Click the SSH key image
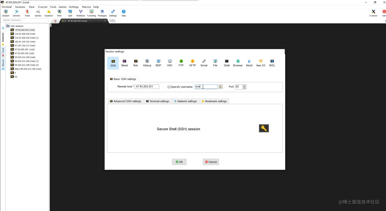Screen dimensions: 386x211 (x=264, y=128)
